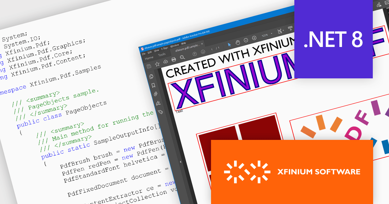Zoom out with the minus icon
Image resolution: width=389 pixels, height=204 pixels.
(x=246, y=40)
